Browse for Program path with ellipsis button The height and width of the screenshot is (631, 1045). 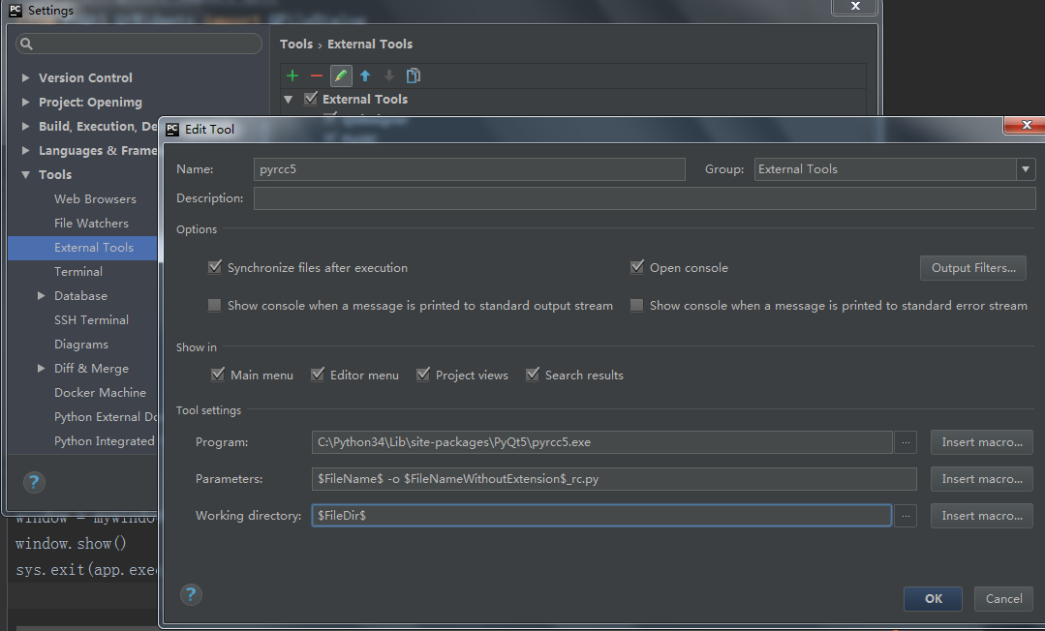coord(905,442)
